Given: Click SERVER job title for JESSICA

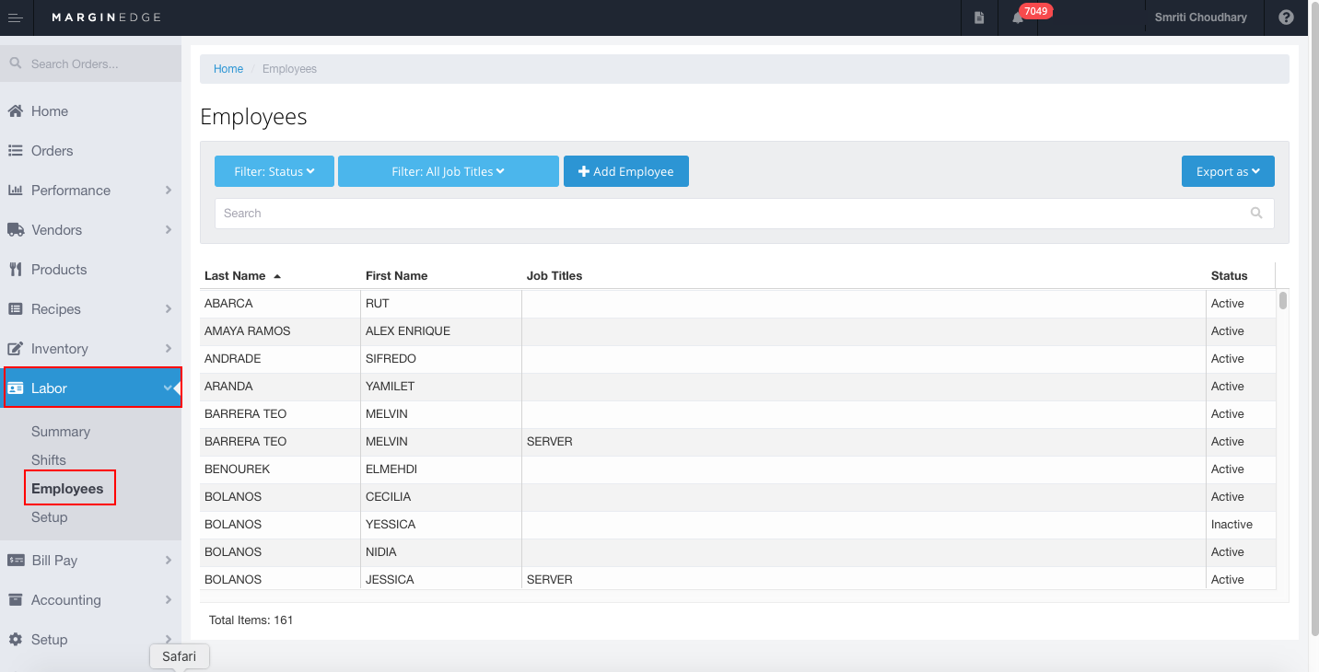Looking at the screenshot, I should [550, 580].
